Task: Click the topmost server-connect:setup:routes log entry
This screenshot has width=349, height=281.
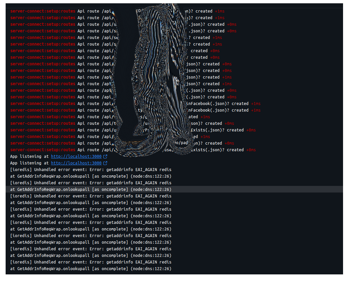Action: coord(43,11)
